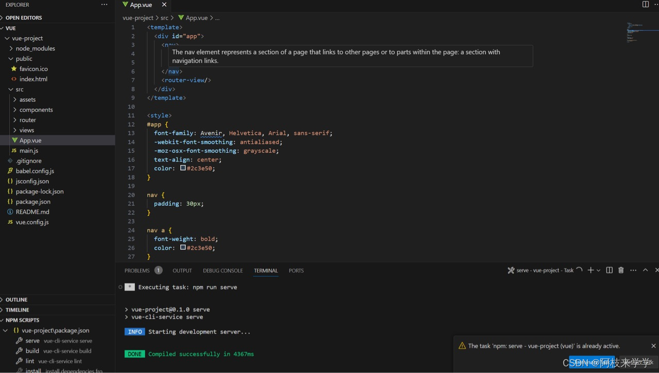Split the terminal panel
The height and width of the screenshot is (373, 659).
(609, 270)
